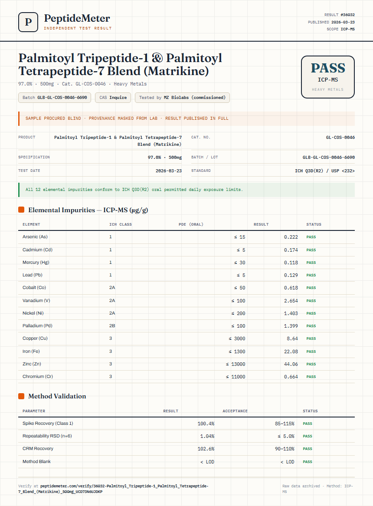Image resolution: width=373 pixels, height=506 pixels.
Task: Click standard ICH Q3D(R2) / USP <232>
Action: 325,171
